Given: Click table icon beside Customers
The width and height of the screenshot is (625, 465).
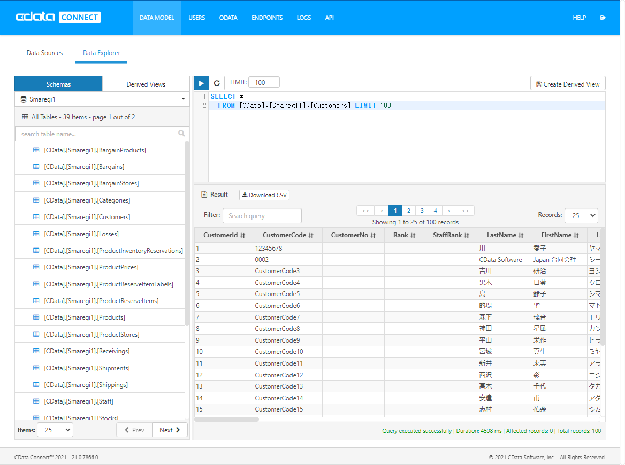Looking at the screenshot, I should pyautogui.click(x=36, y=216).
